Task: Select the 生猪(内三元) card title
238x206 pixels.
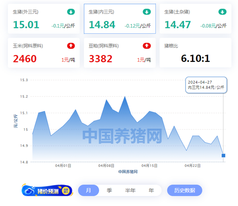Action: tap(102, 12)
